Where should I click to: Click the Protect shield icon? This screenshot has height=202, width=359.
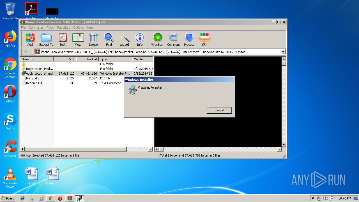189,39
